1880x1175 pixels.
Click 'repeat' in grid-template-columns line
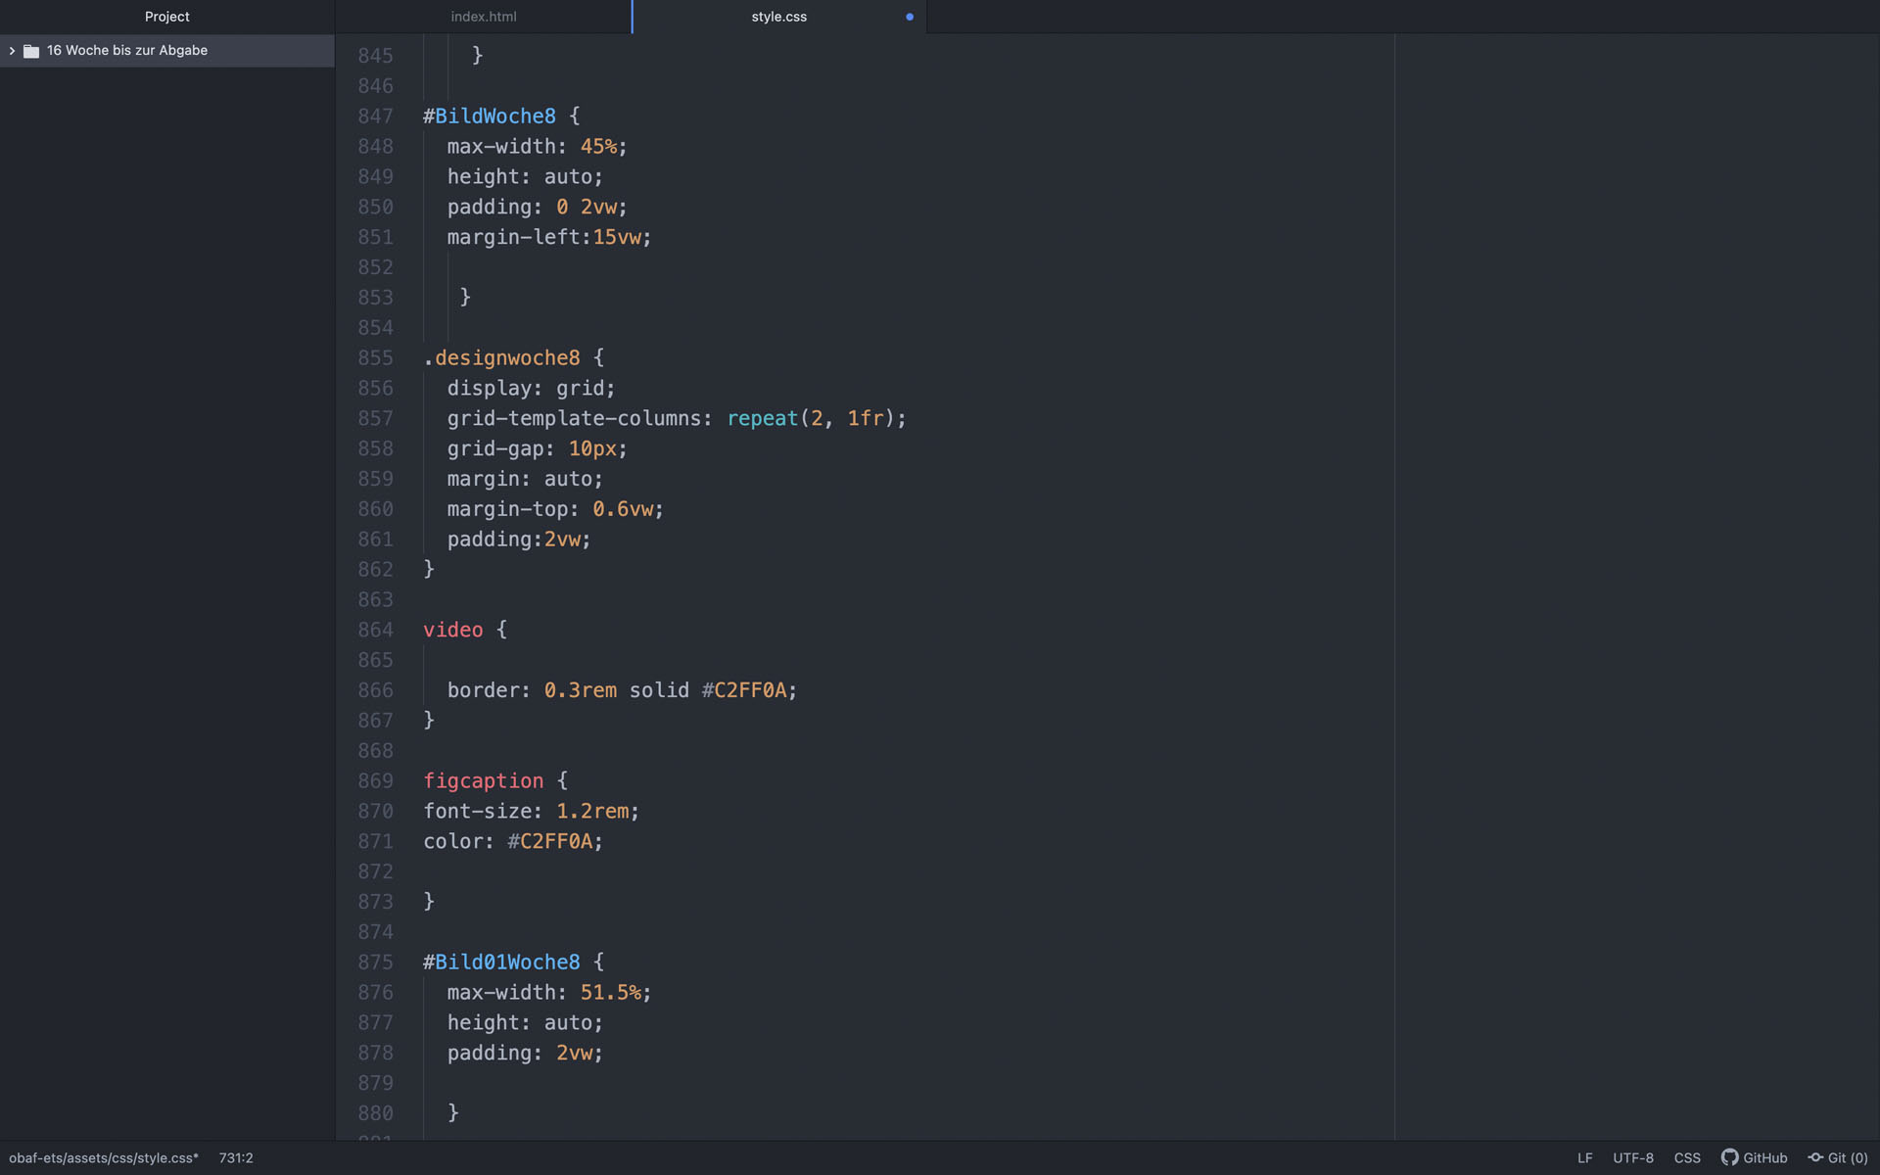(x=763, y=419)
